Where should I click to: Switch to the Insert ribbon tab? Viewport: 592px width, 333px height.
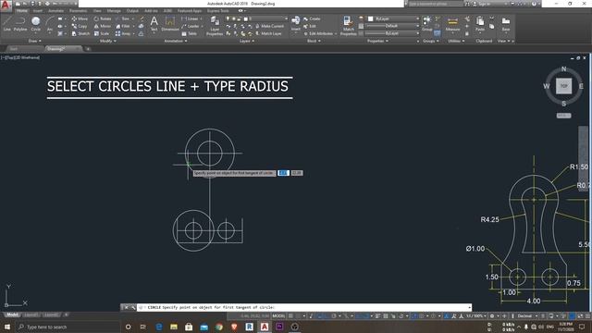coord(38,10)
